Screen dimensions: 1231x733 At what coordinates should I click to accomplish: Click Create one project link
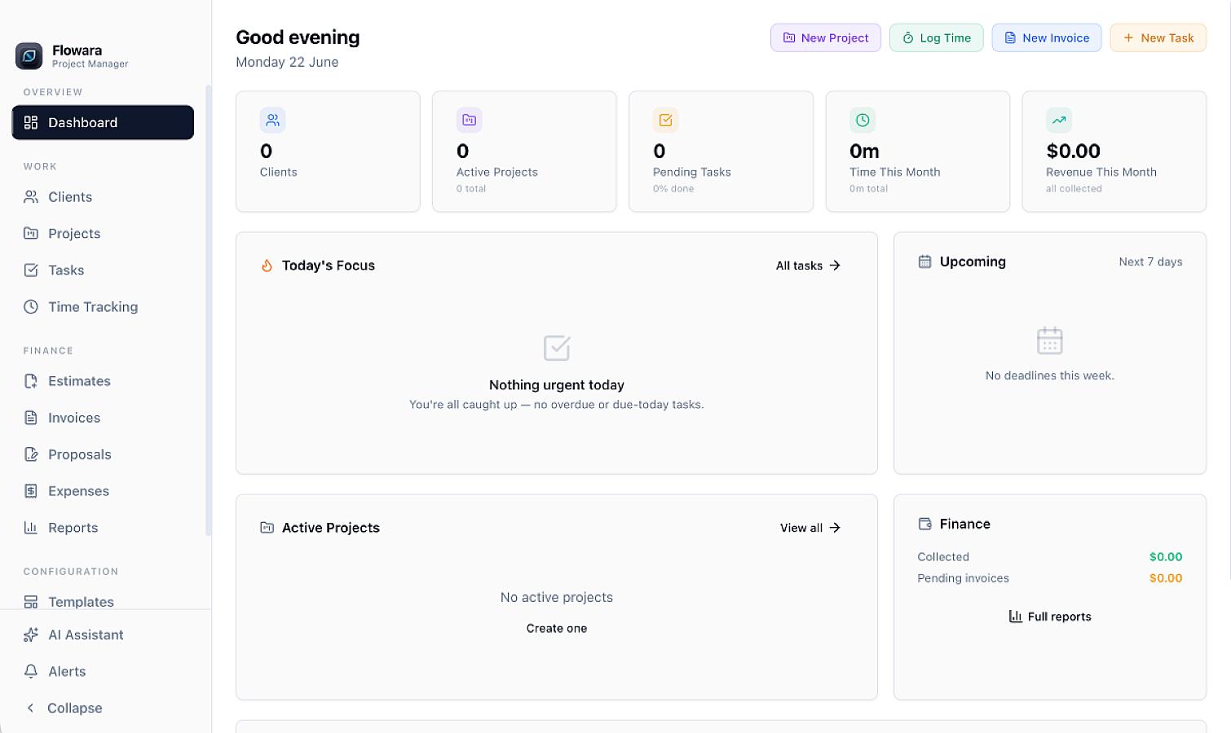(557, 629)
